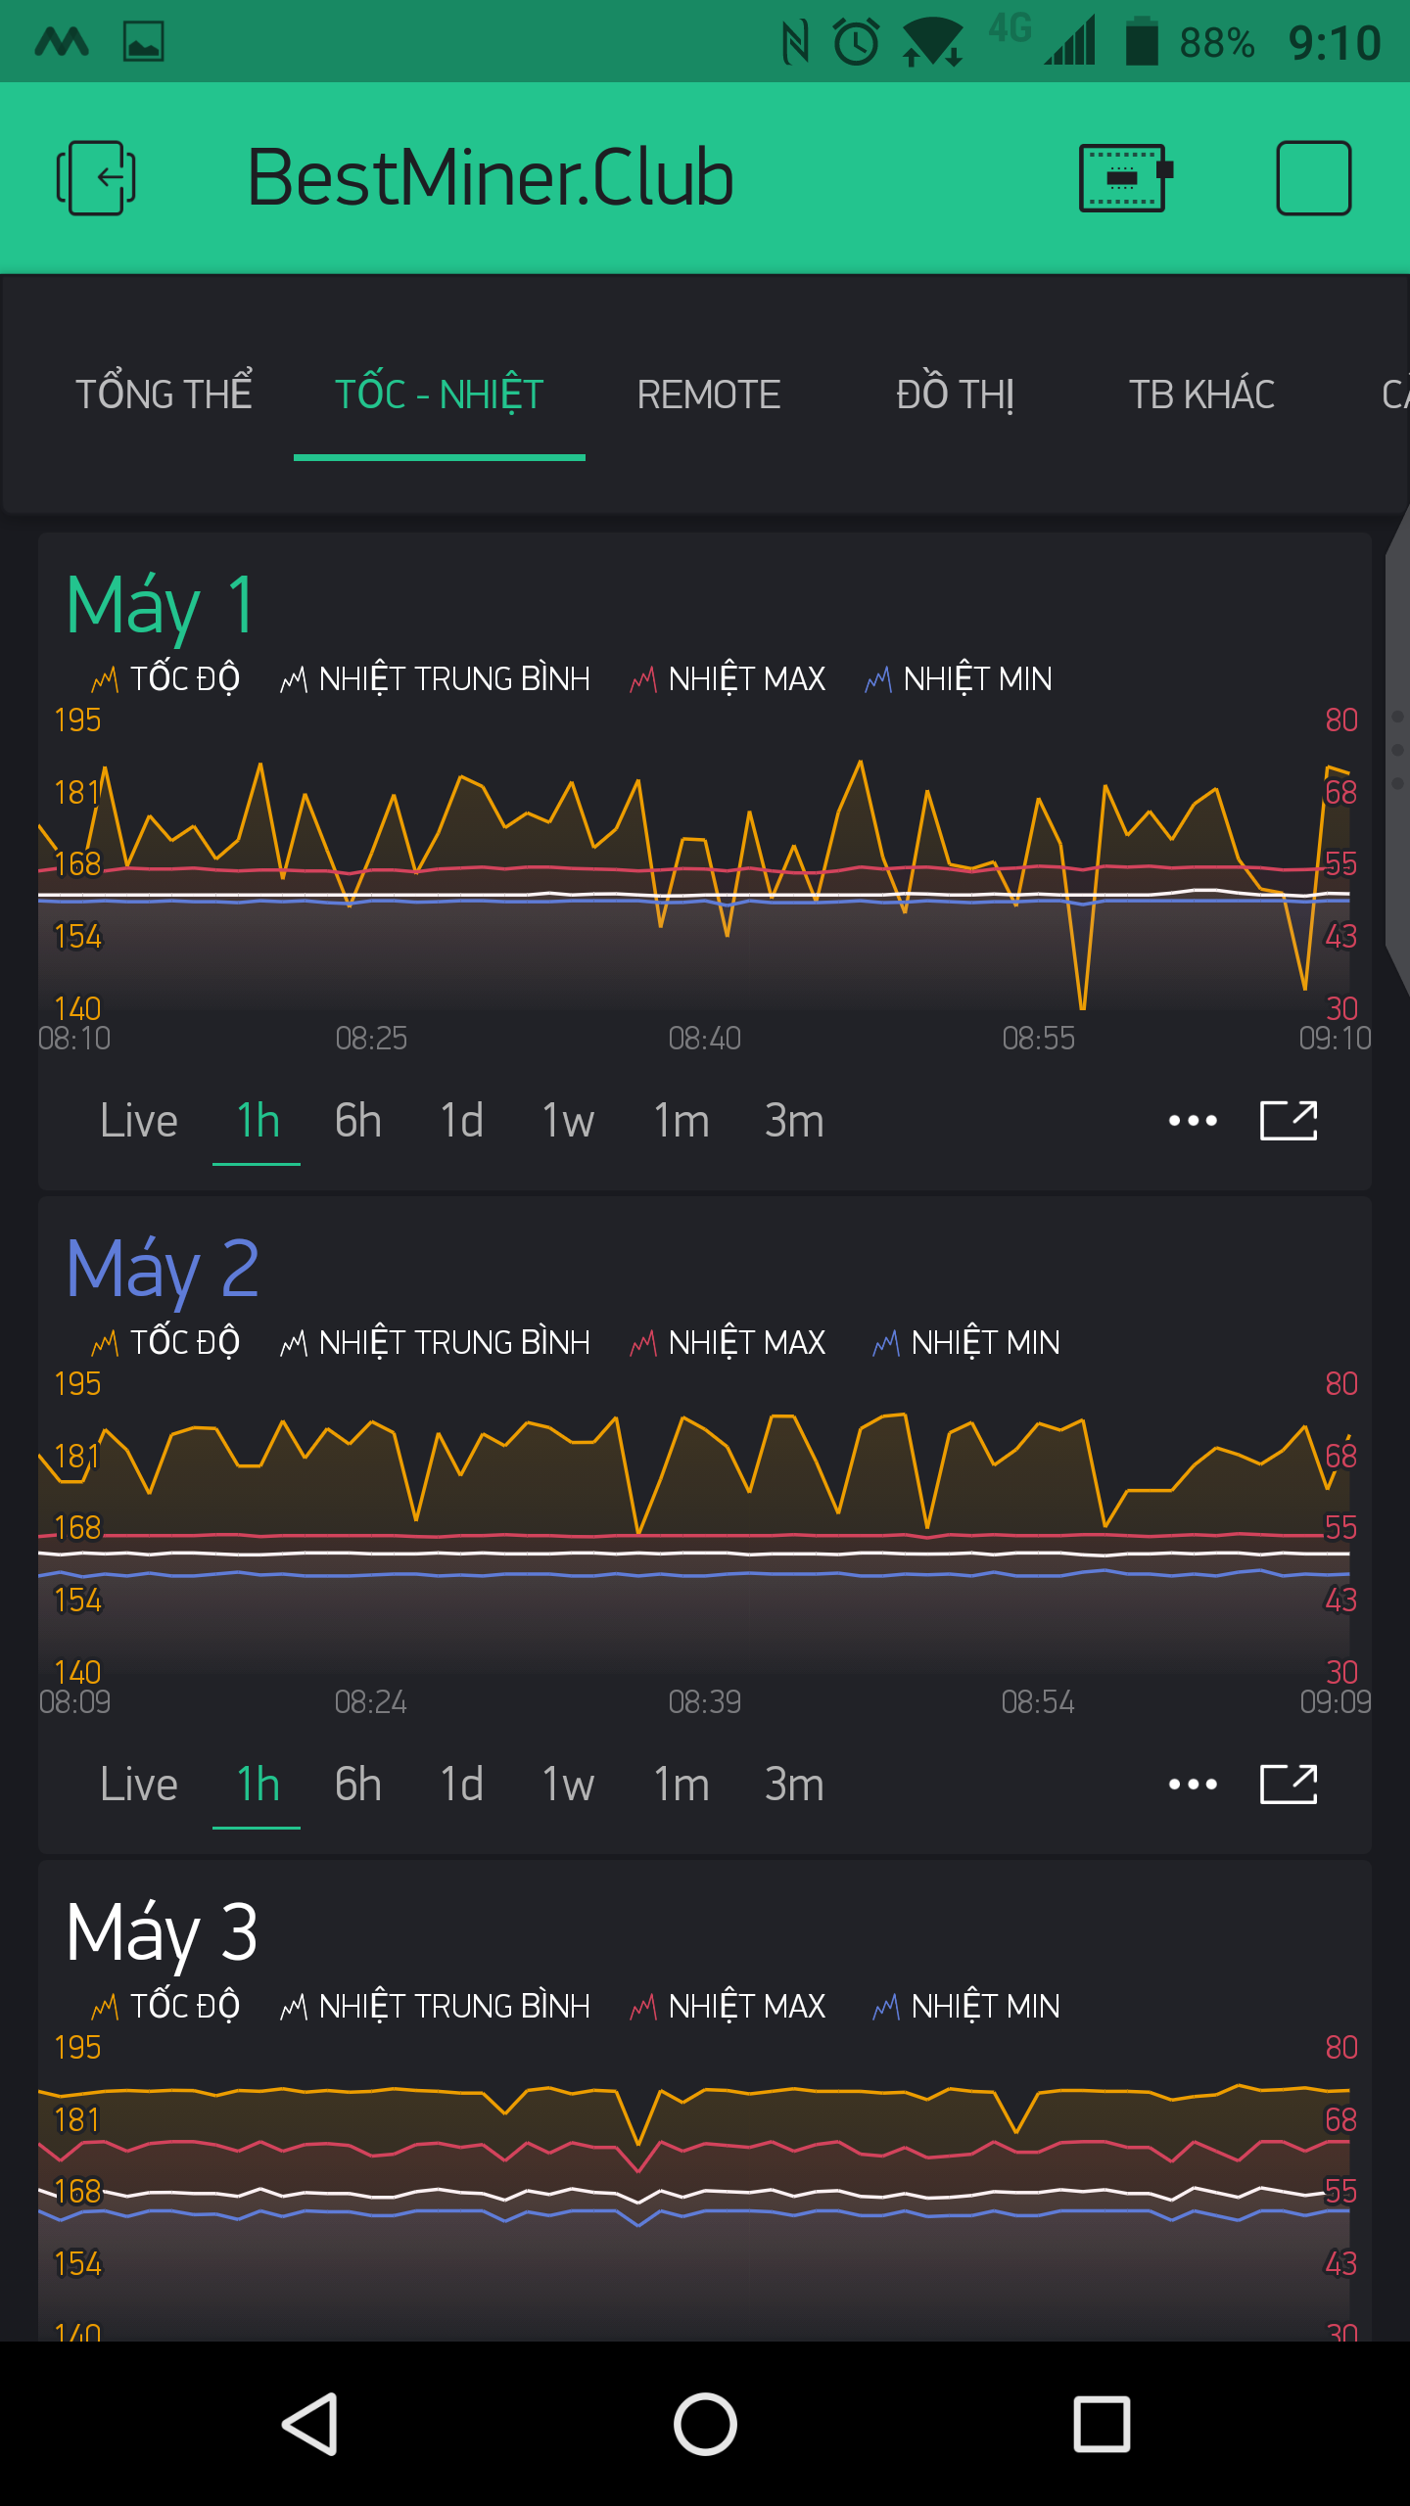The width and height of the screenshot is (1410, 2506).
Task: Select 6h range for Máy 1 chart
Action: [357, 1121]
